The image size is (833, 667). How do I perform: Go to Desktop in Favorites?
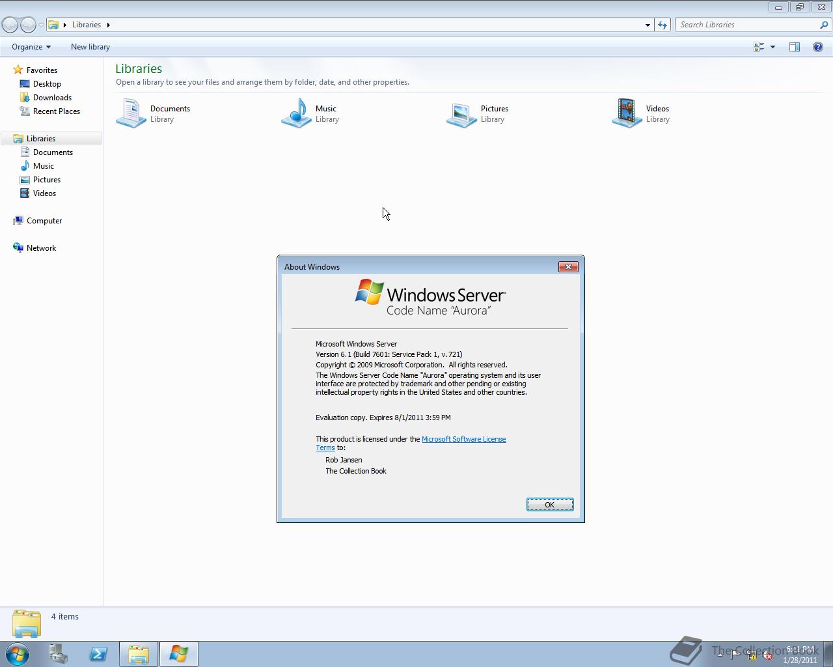point(47,84)
